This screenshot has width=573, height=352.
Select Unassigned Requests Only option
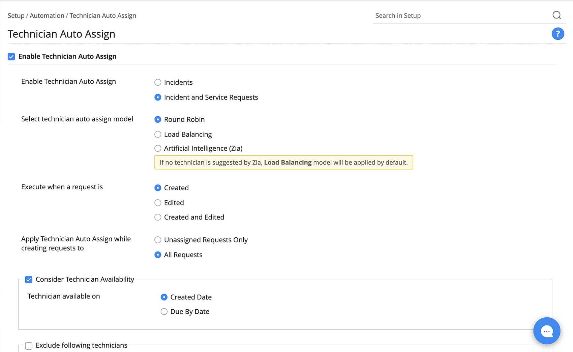point(158,240)
